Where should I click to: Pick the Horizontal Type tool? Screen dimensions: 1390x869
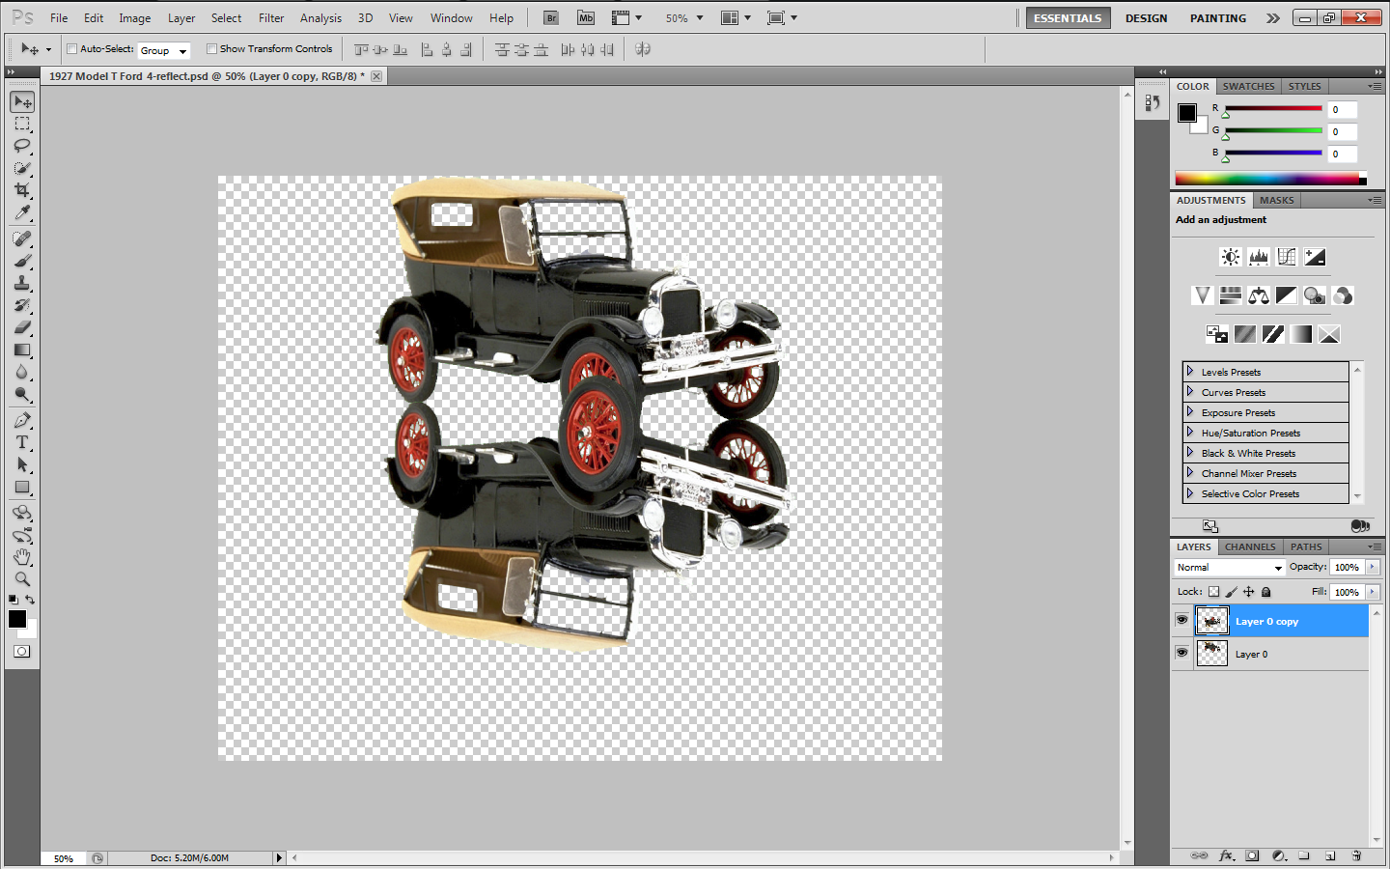tap(22, 442)
